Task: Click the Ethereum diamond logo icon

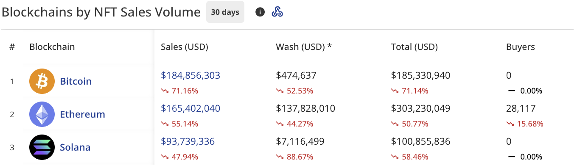Action: point(42,114)
